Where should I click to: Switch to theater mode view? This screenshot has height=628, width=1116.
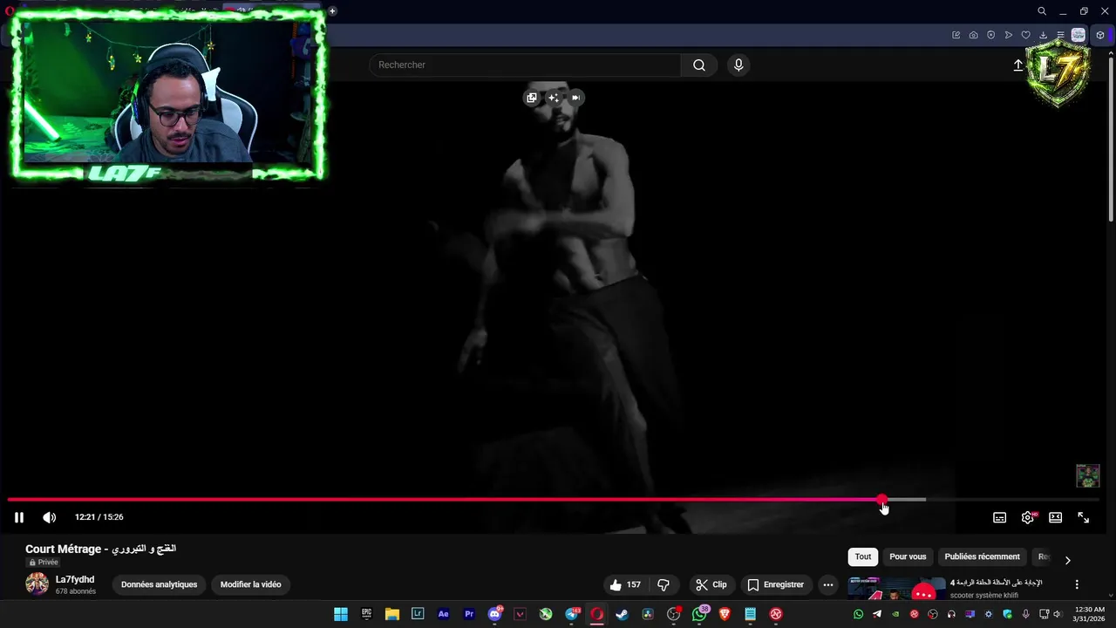tap(1055, 517)
